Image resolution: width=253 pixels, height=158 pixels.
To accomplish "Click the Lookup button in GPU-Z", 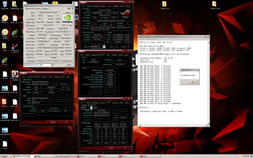I will [67, 12].
